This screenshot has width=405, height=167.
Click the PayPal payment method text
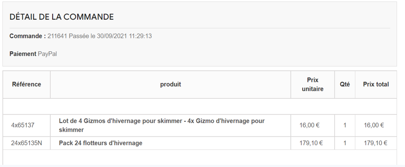(47, 54)
